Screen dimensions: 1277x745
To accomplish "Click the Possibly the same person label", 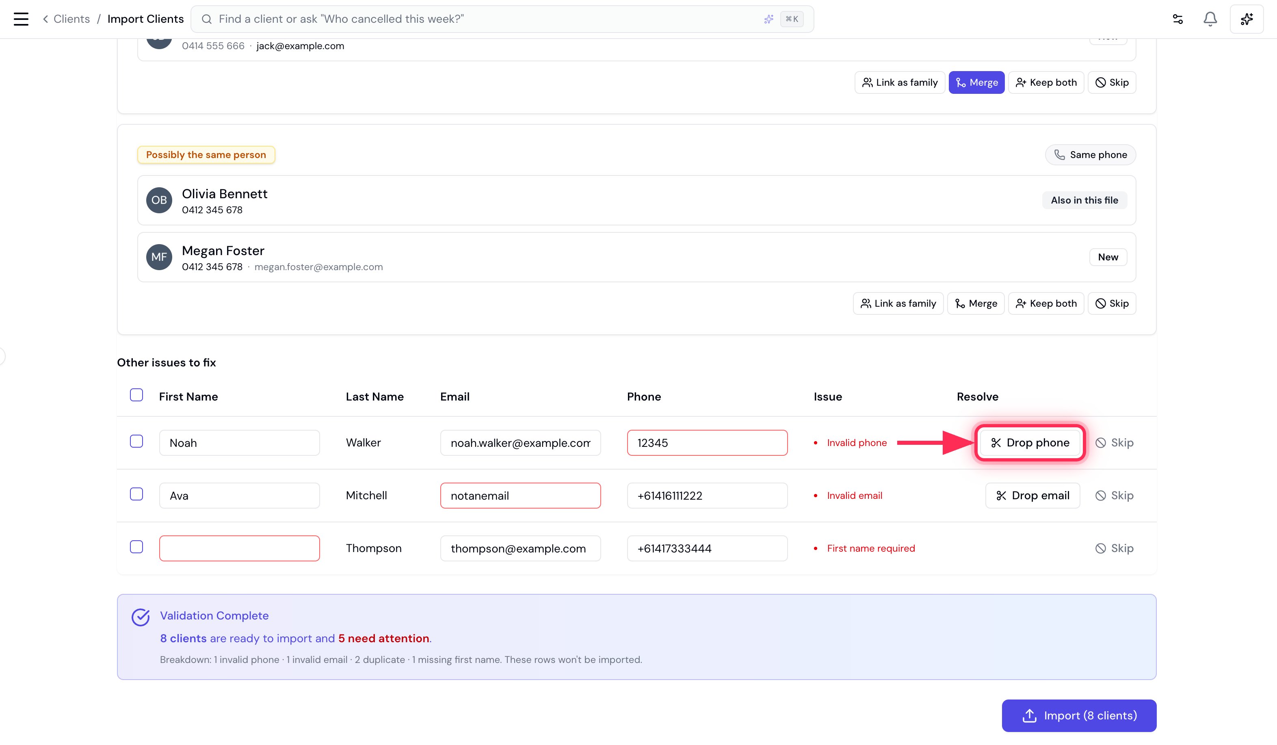I will (x=206, y=155).
